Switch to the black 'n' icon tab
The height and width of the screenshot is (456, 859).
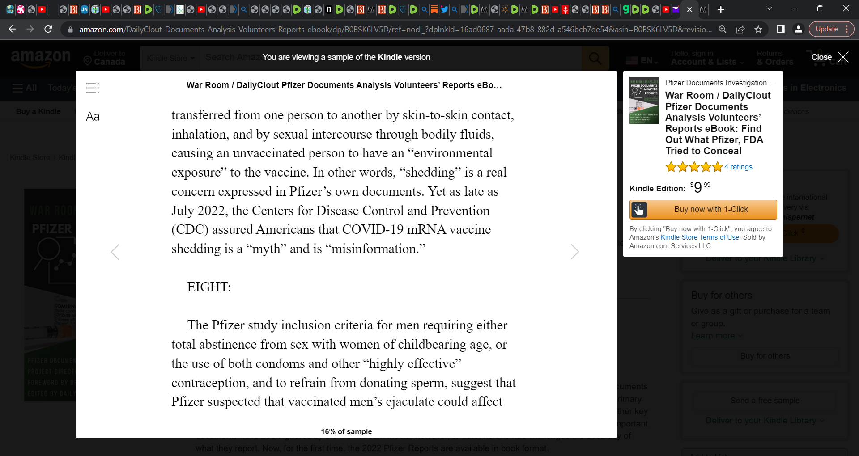point(329,9)
